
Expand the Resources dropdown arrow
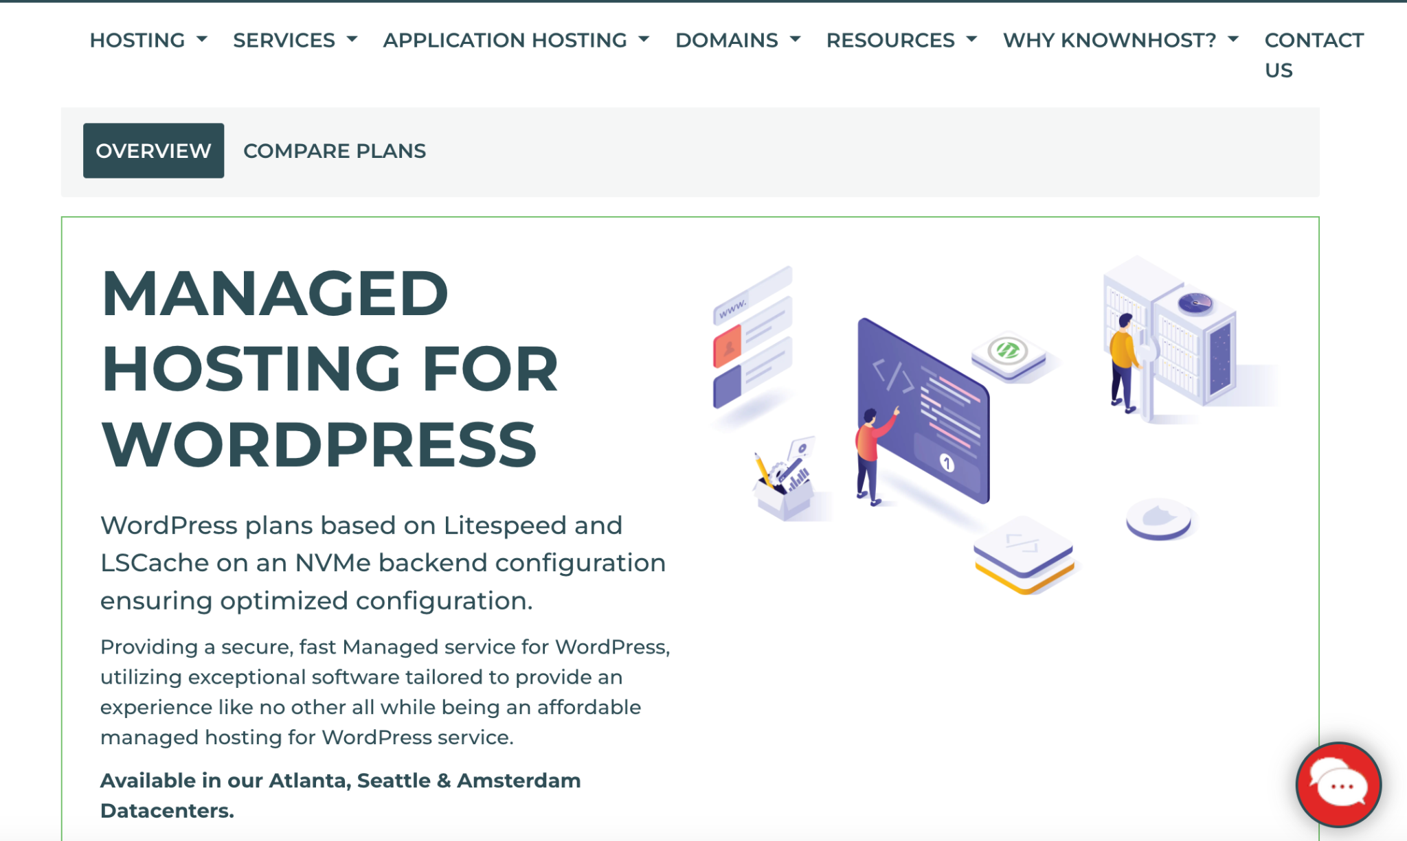click(971, 40)
